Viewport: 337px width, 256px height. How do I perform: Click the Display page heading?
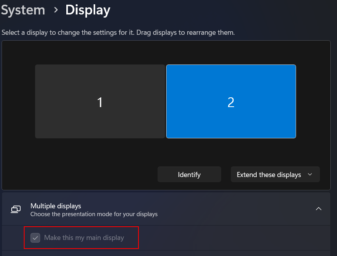point(88,10)
